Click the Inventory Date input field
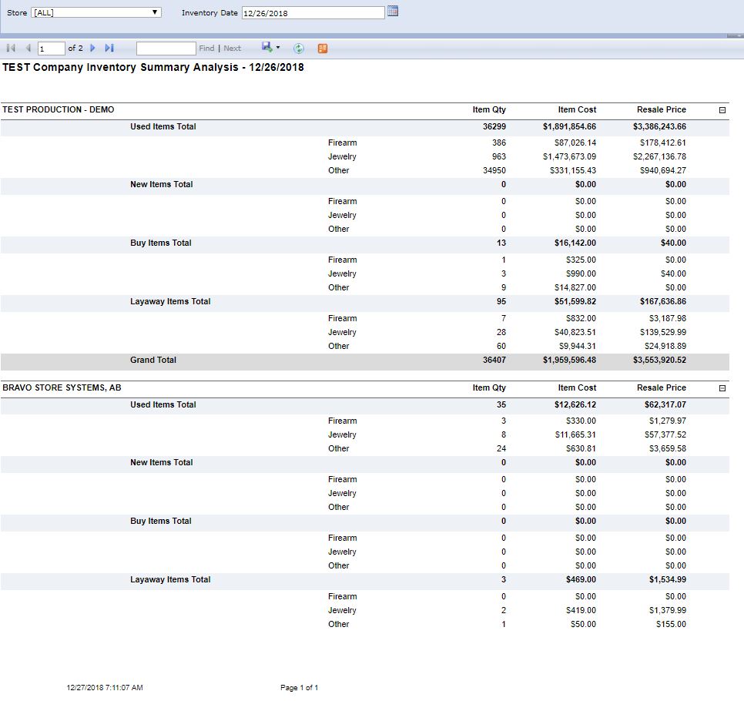 [313, 13]
